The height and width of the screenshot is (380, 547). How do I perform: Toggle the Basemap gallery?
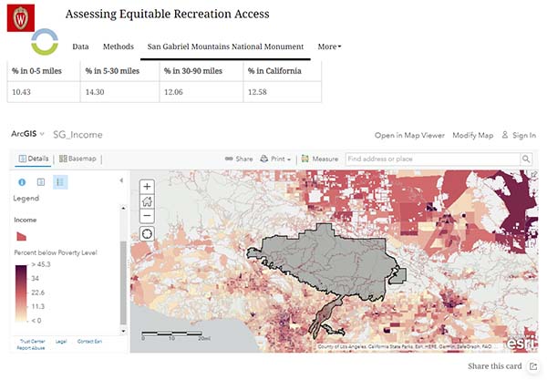pos(77,159)
